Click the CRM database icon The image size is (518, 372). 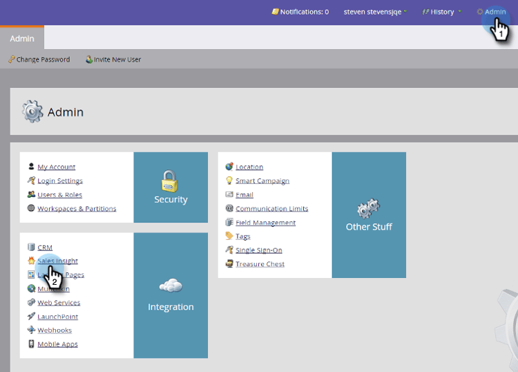click(31, 247)
